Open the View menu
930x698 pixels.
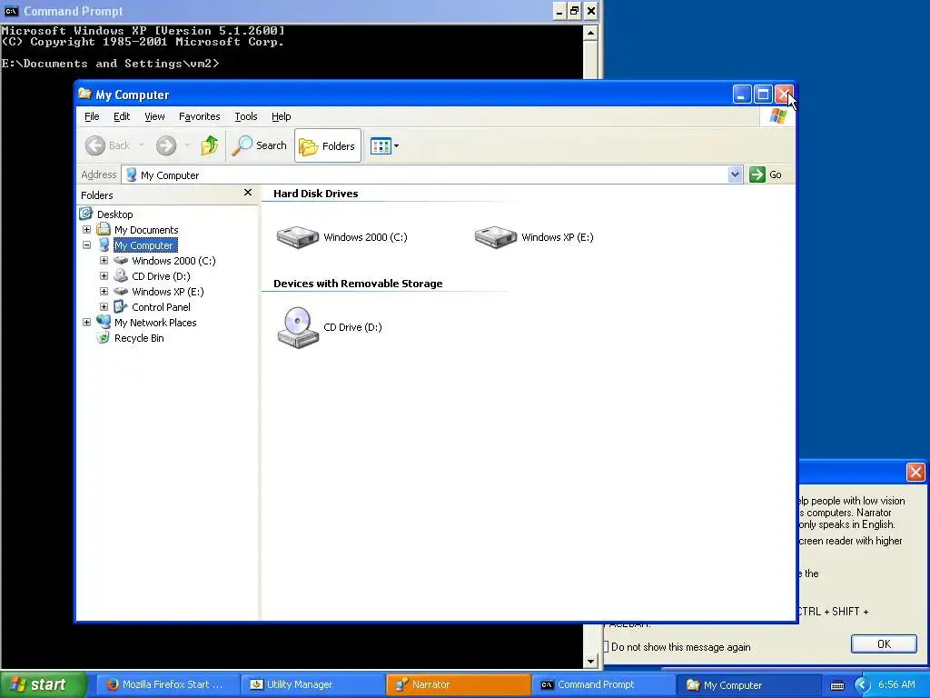154,116
